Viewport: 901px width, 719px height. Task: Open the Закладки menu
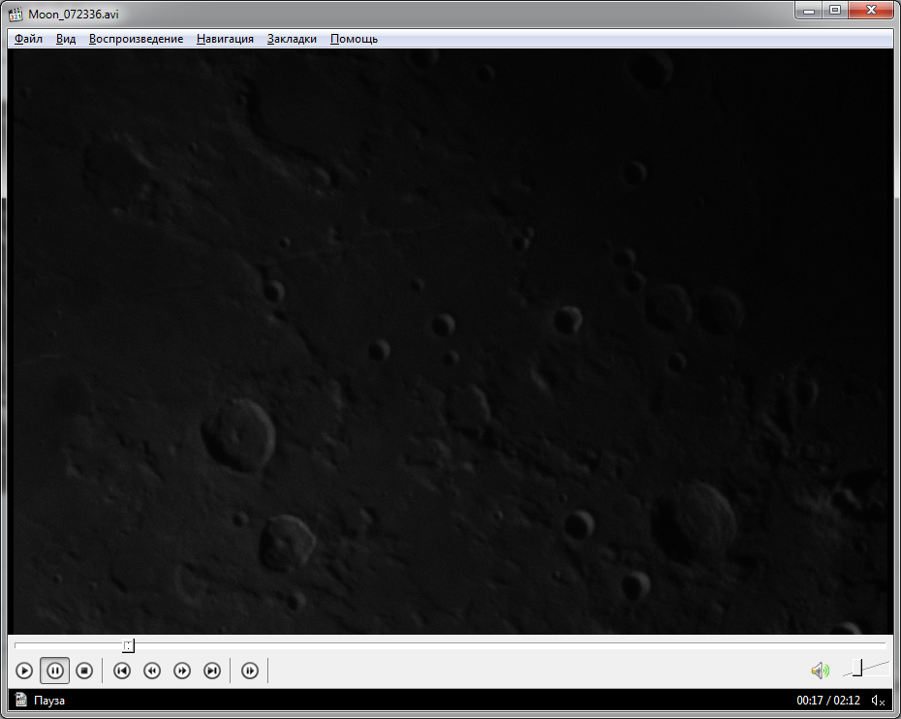pos(292,39)
